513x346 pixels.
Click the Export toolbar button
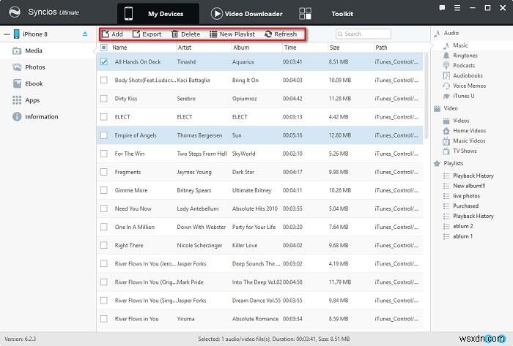pos(147,34)
